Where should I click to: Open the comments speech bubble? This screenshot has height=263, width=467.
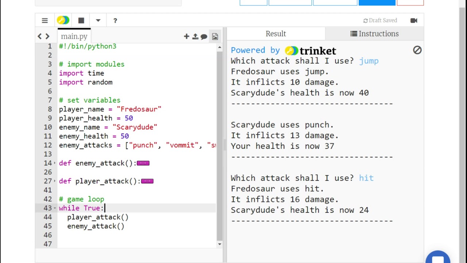click(204, 37)
